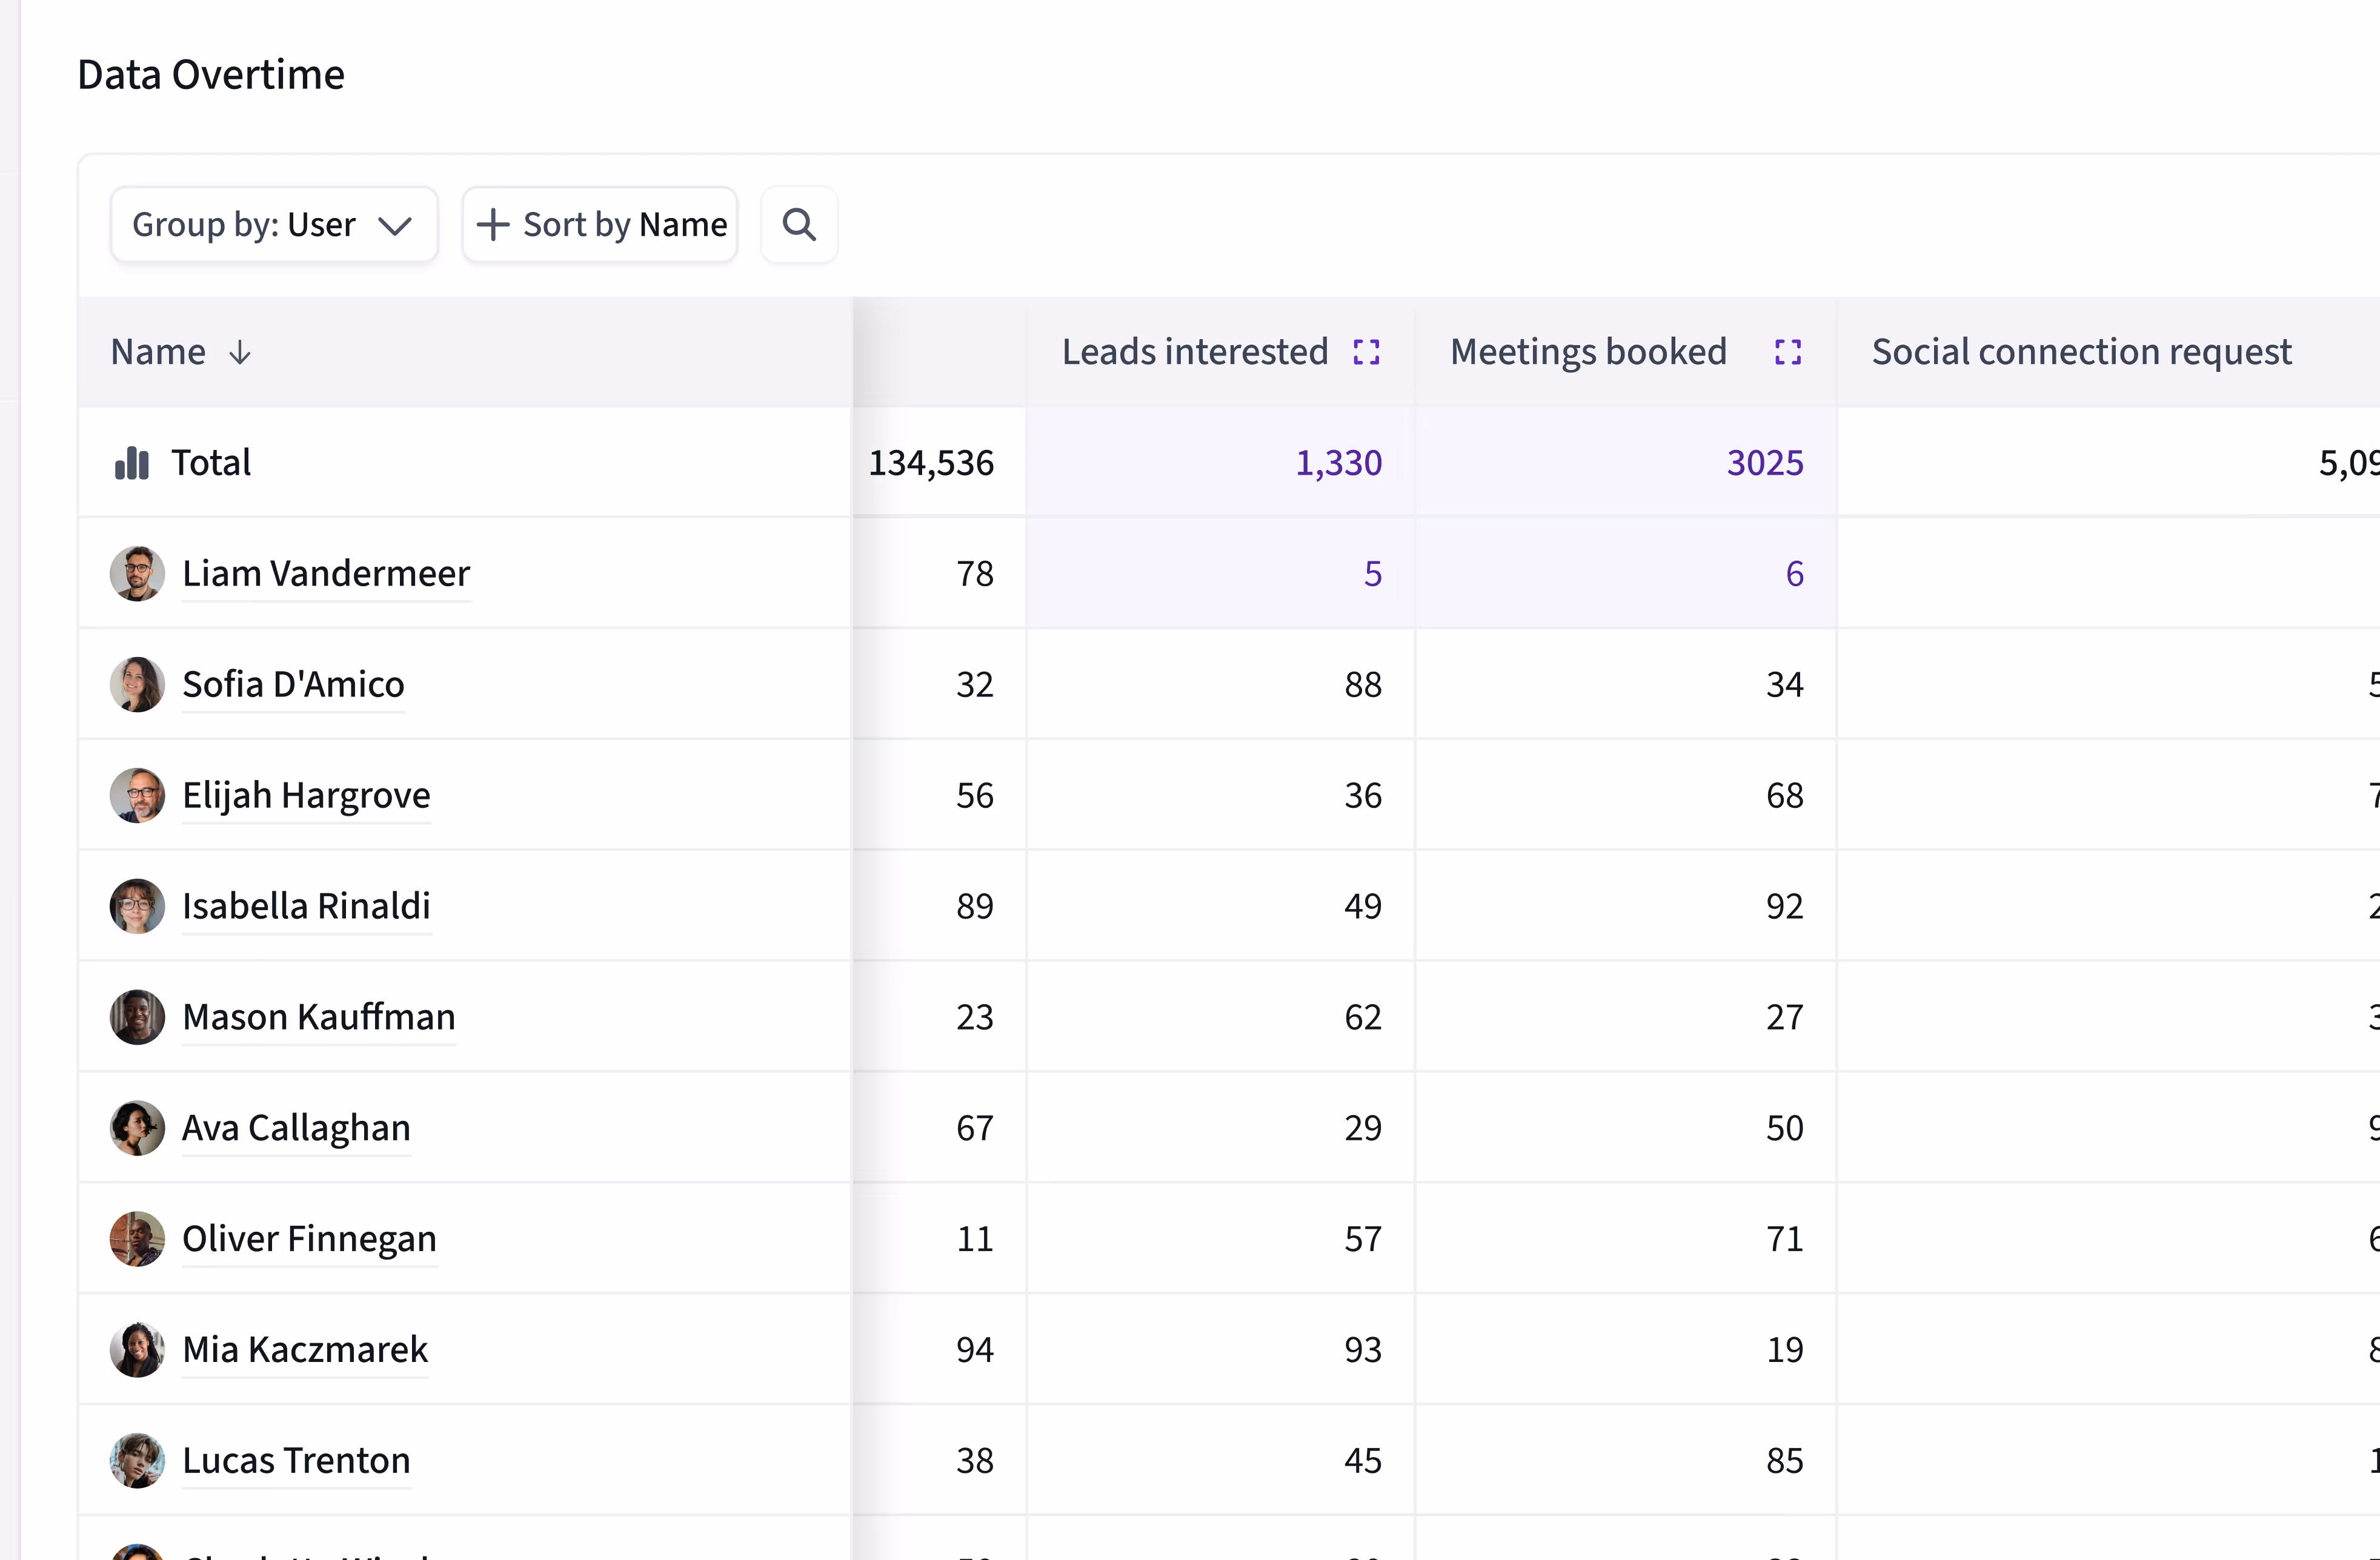Screen dimensions: 2380x1560
Task: Click Ava Callaghan's Leads interested value 29
Action: coord(1363,1128)
